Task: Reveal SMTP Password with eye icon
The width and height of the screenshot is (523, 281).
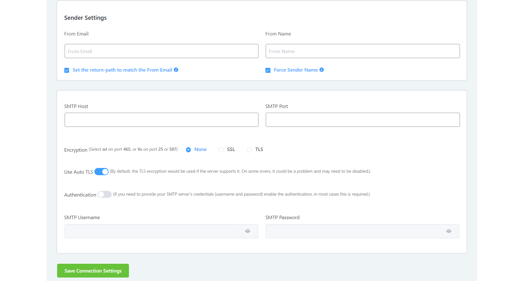Action: point(449,231)
